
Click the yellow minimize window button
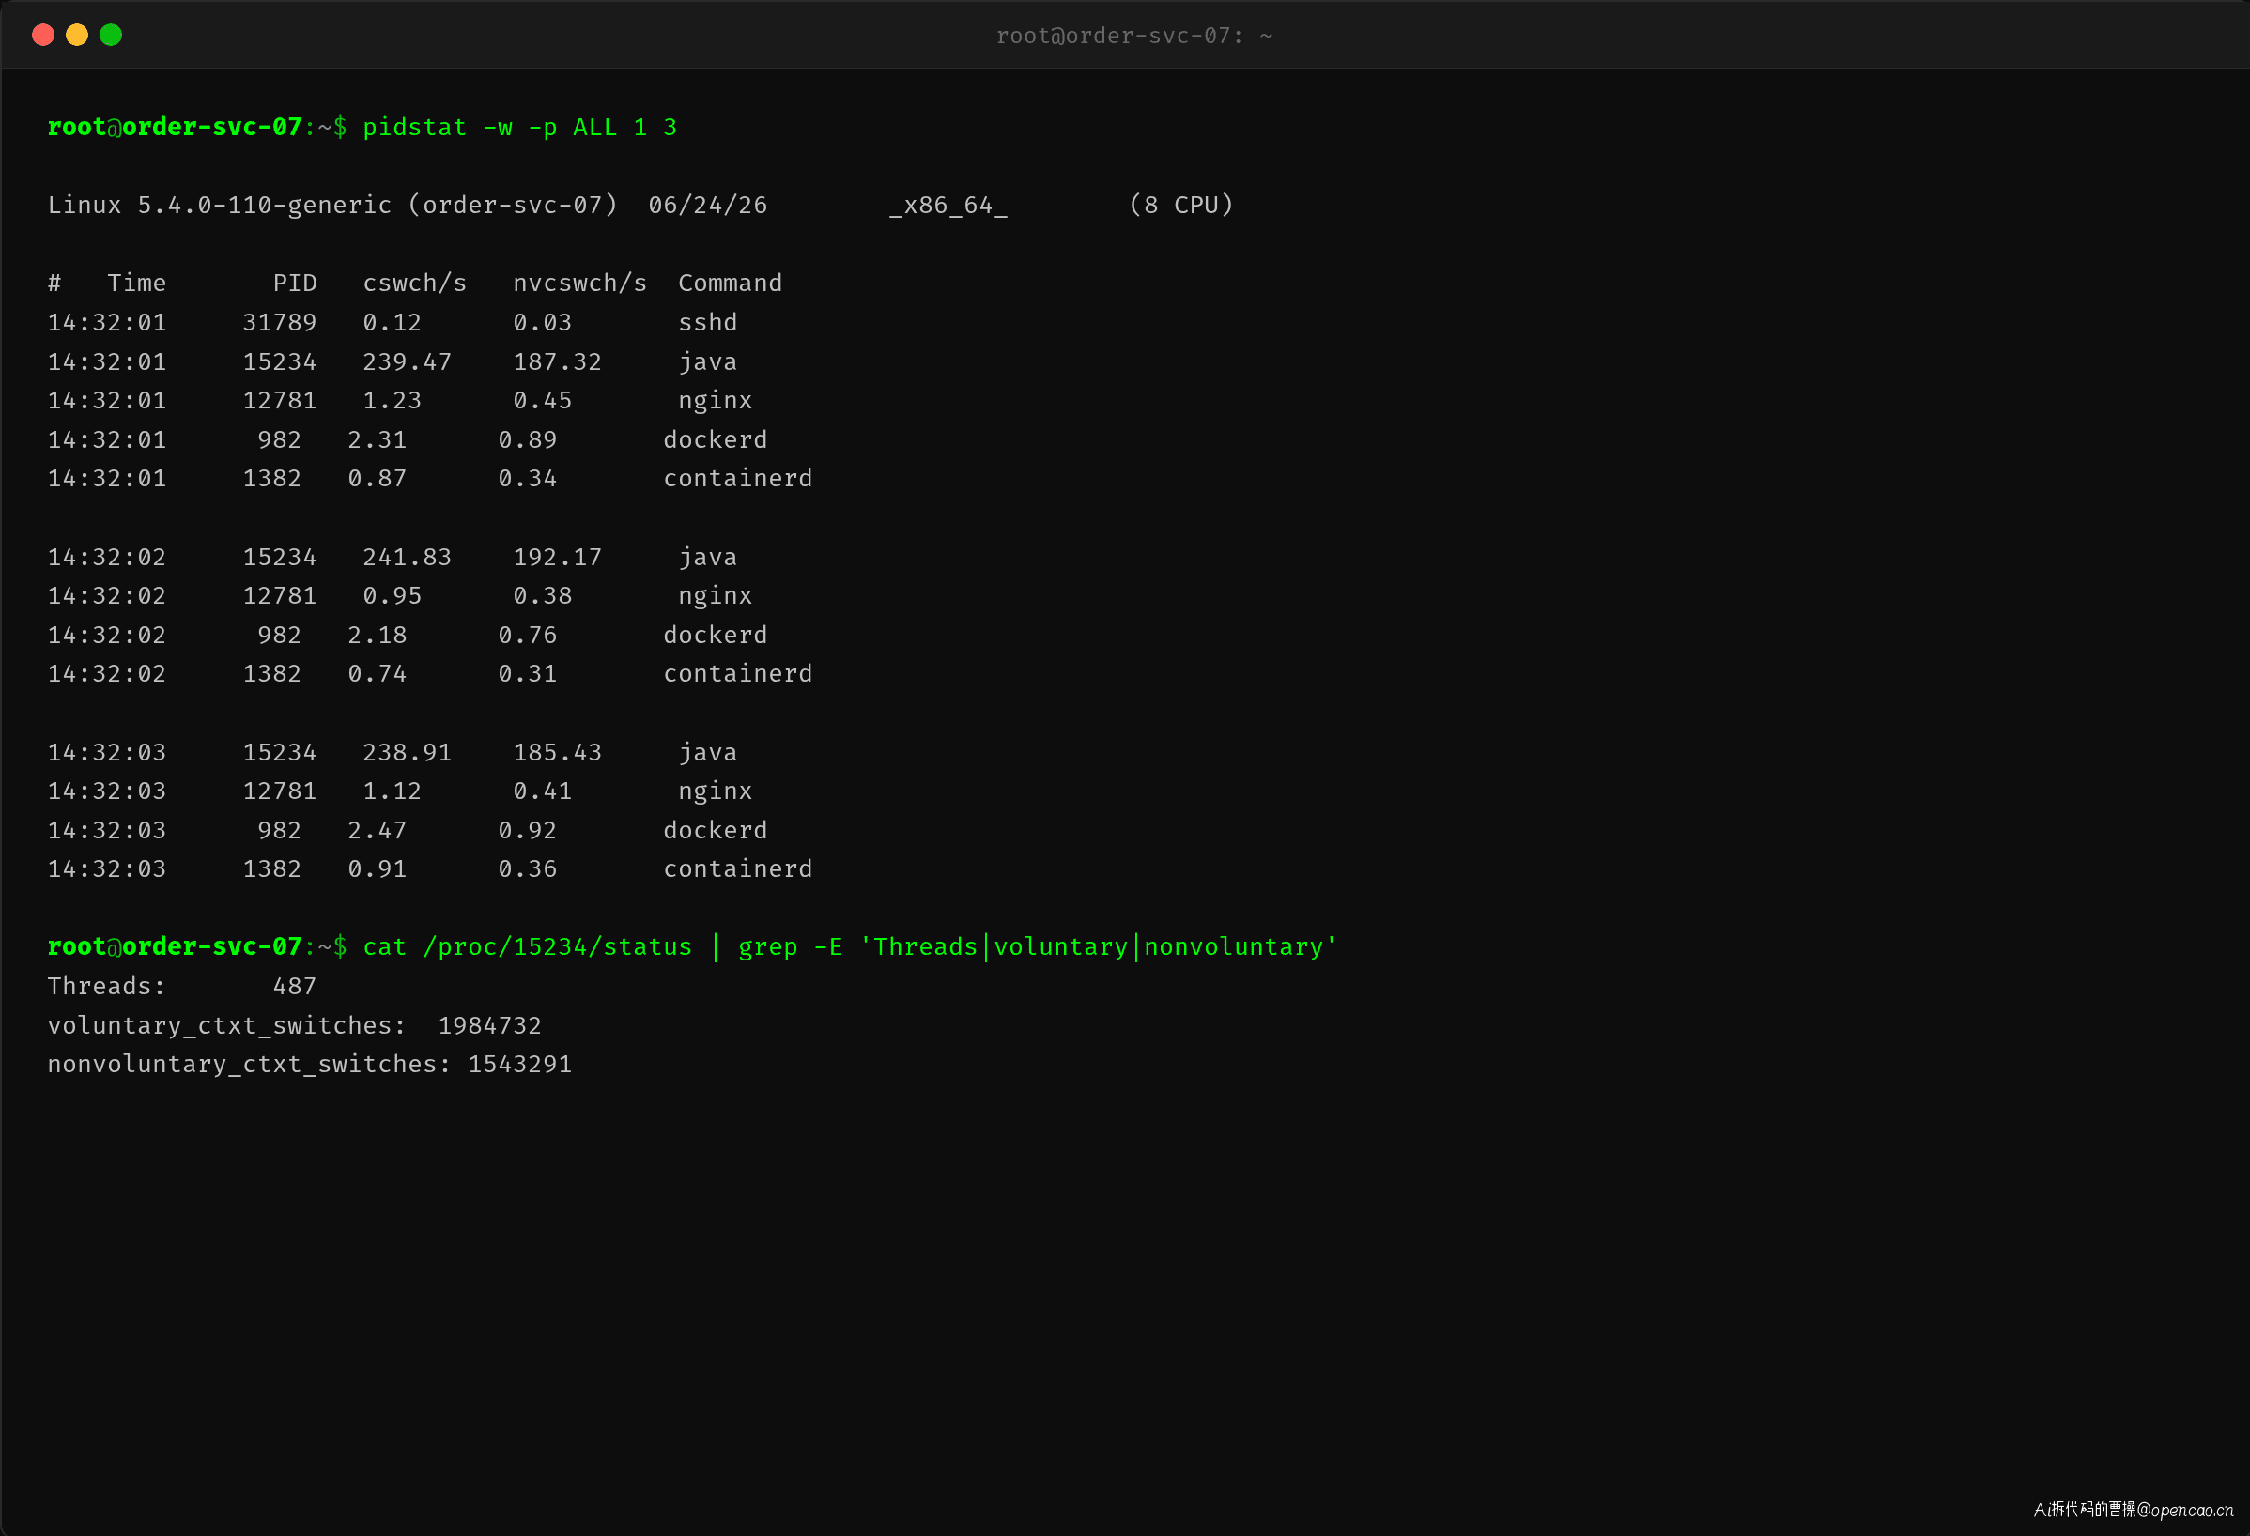point(77,36)
